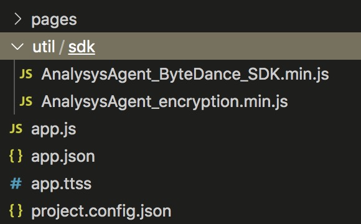Click the indent guide line under util/sdk
Screen dimensions: 361x224
tap(14, 87)
